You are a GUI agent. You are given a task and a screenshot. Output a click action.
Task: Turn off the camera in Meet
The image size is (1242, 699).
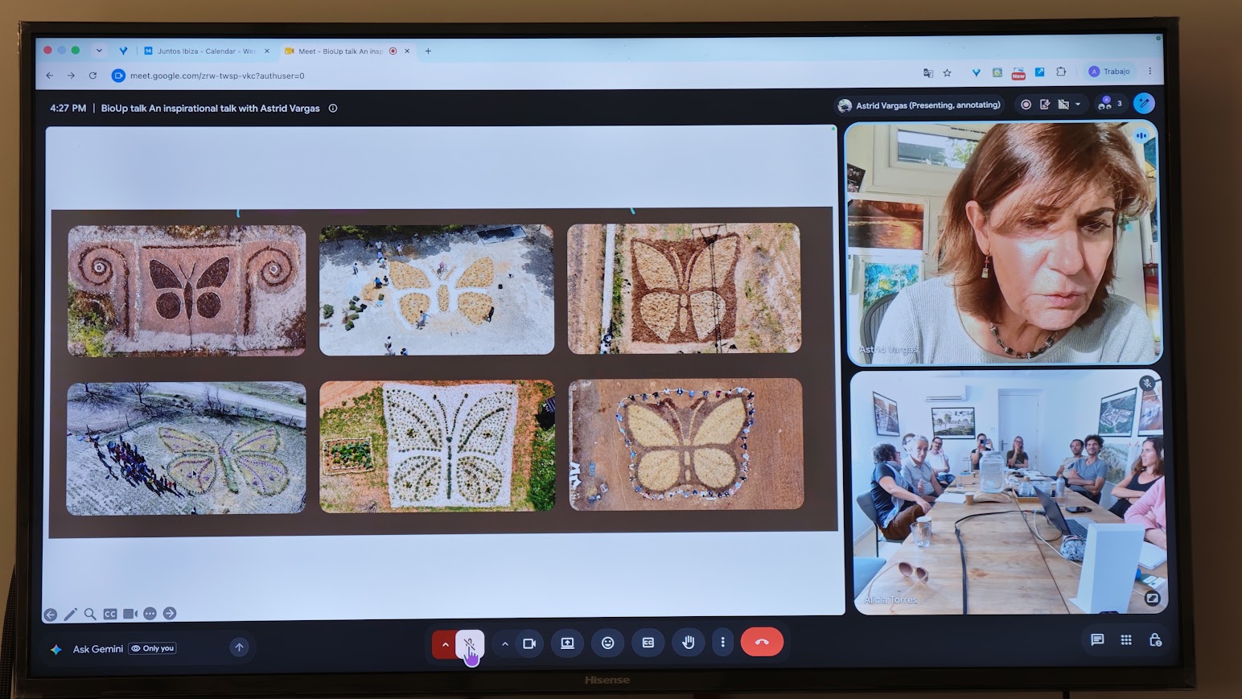[x=529, y=643]
